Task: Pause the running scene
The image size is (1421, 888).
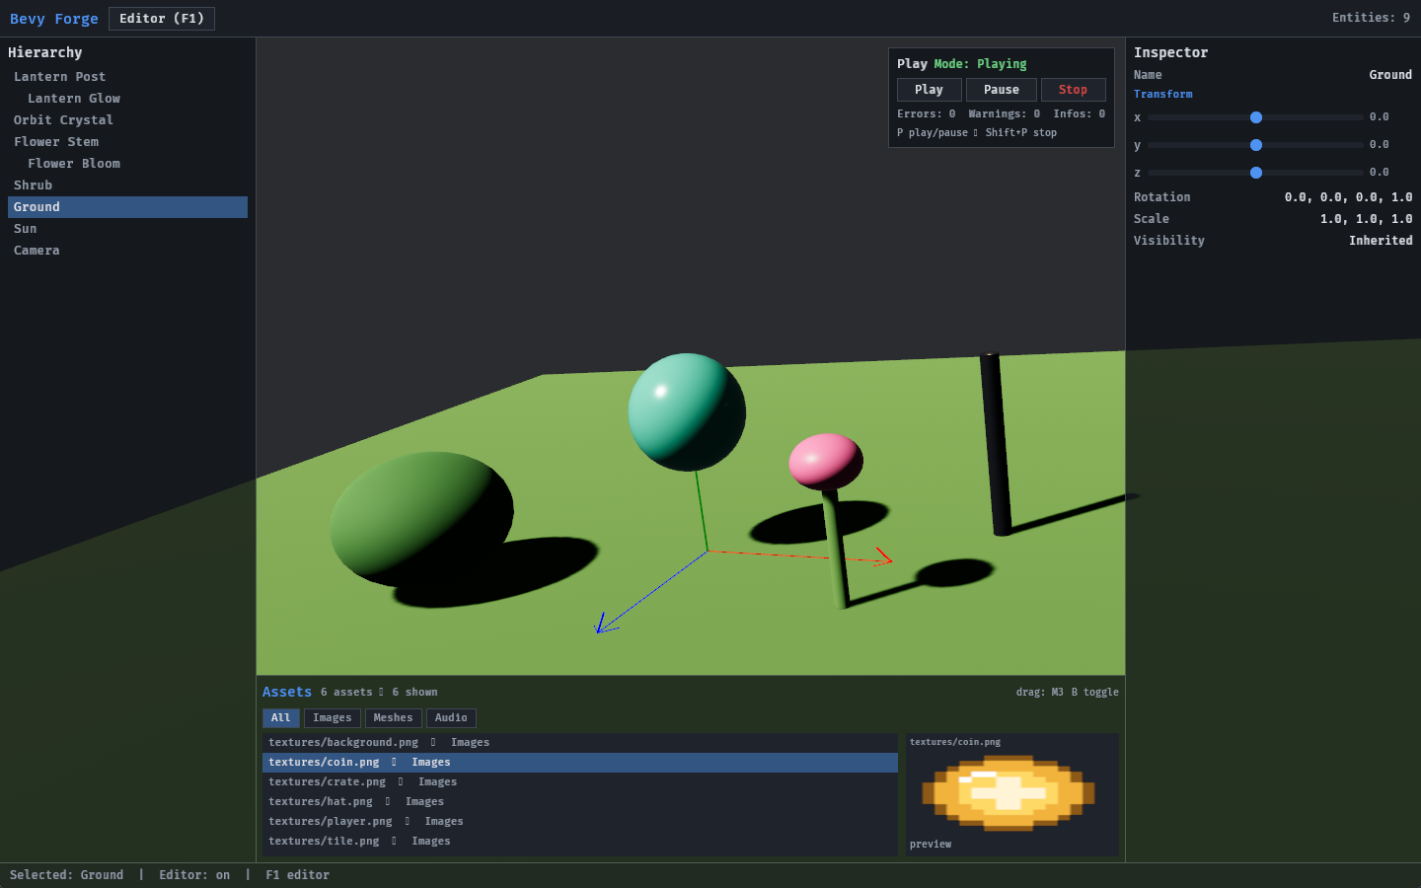Action: [1002, 90]
